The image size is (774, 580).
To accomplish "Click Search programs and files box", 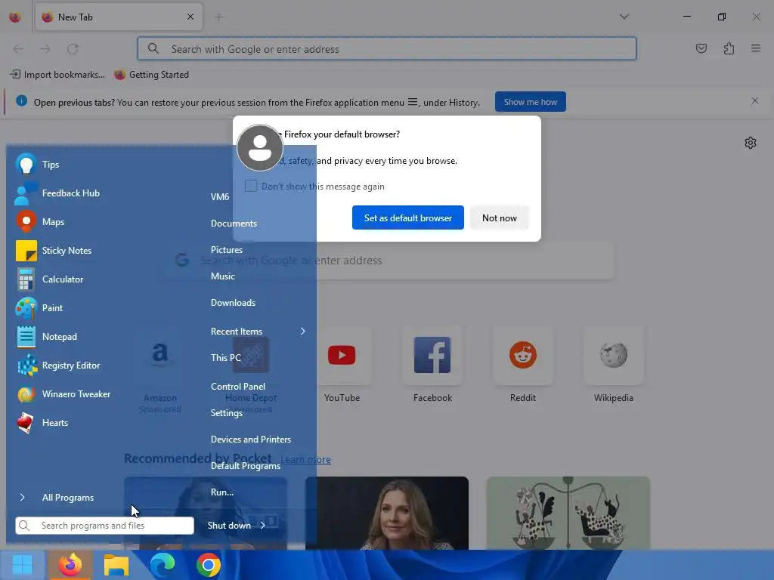I will (x=104, y=526).
